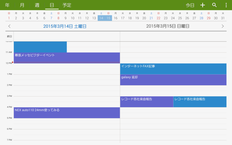The width and height of the screenshot is (232, 145).
Task: Open the three-dot overflow menu
Action: click(226, 5)
